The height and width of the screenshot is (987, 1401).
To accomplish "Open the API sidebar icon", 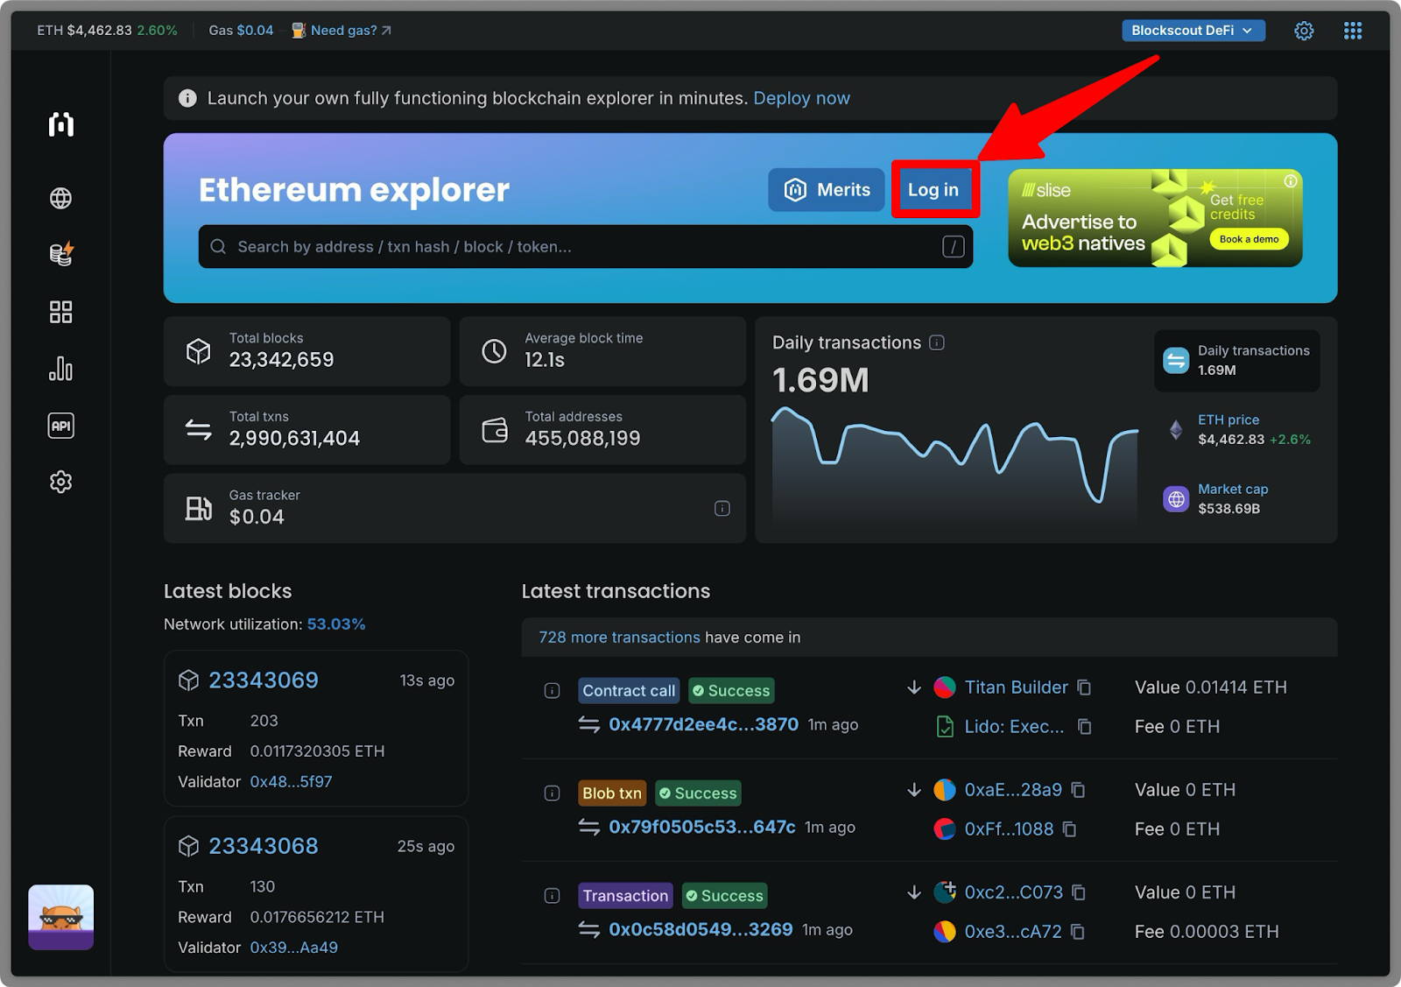I will [x=60, y=426].
